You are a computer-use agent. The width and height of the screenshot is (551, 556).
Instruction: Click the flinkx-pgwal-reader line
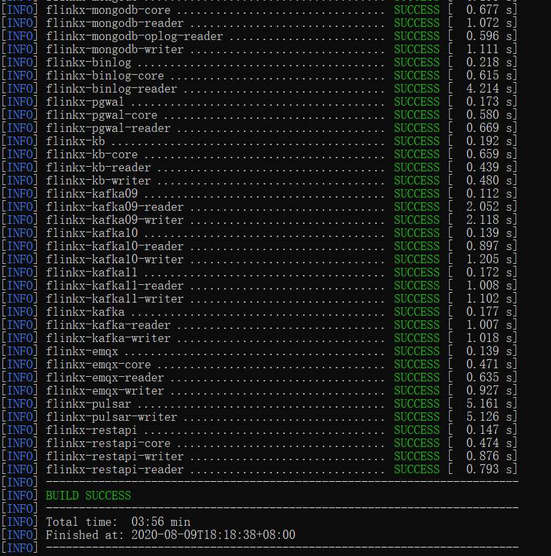click(259, 128)
